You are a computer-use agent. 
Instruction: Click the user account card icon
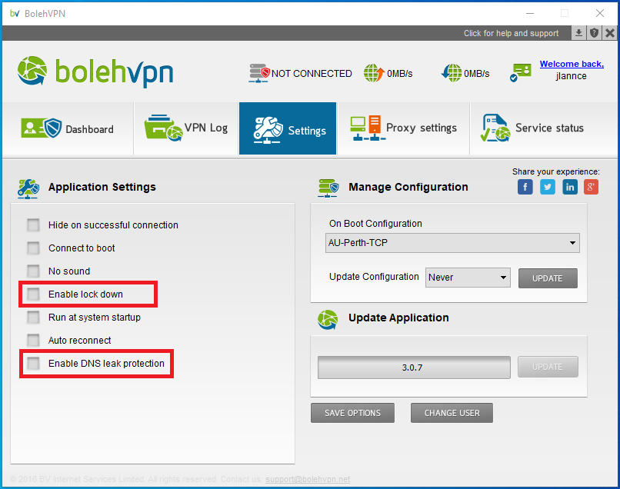pyautogui.click(x=521, y=72)
